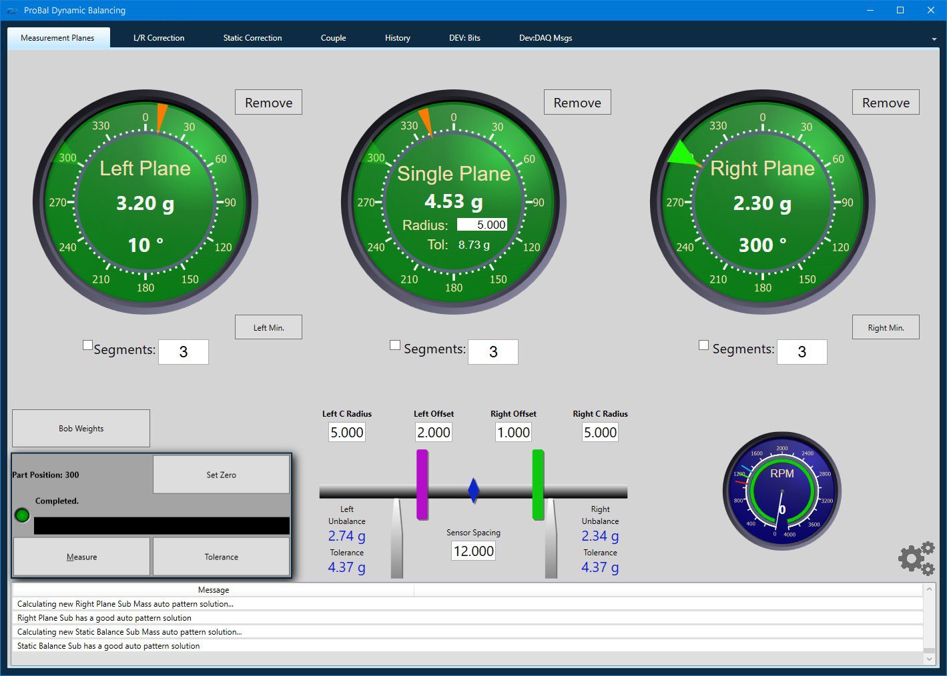Image resolution: width=947 pixels, height=676 pixels.
Task: Click the Left Offset field
Action: coord(434,432)
